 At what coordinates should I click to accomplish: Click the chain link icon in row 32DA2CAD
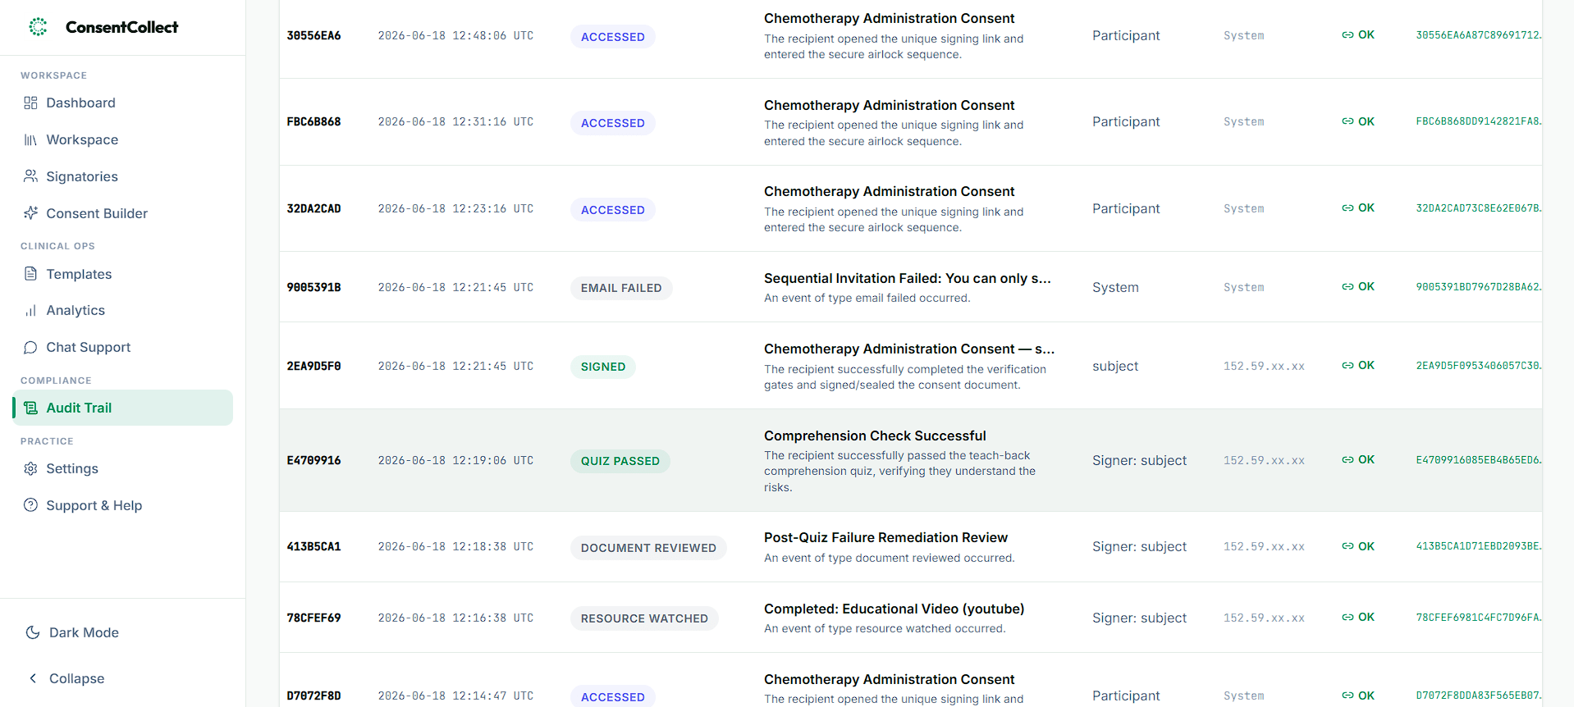tap(1348, 208)
